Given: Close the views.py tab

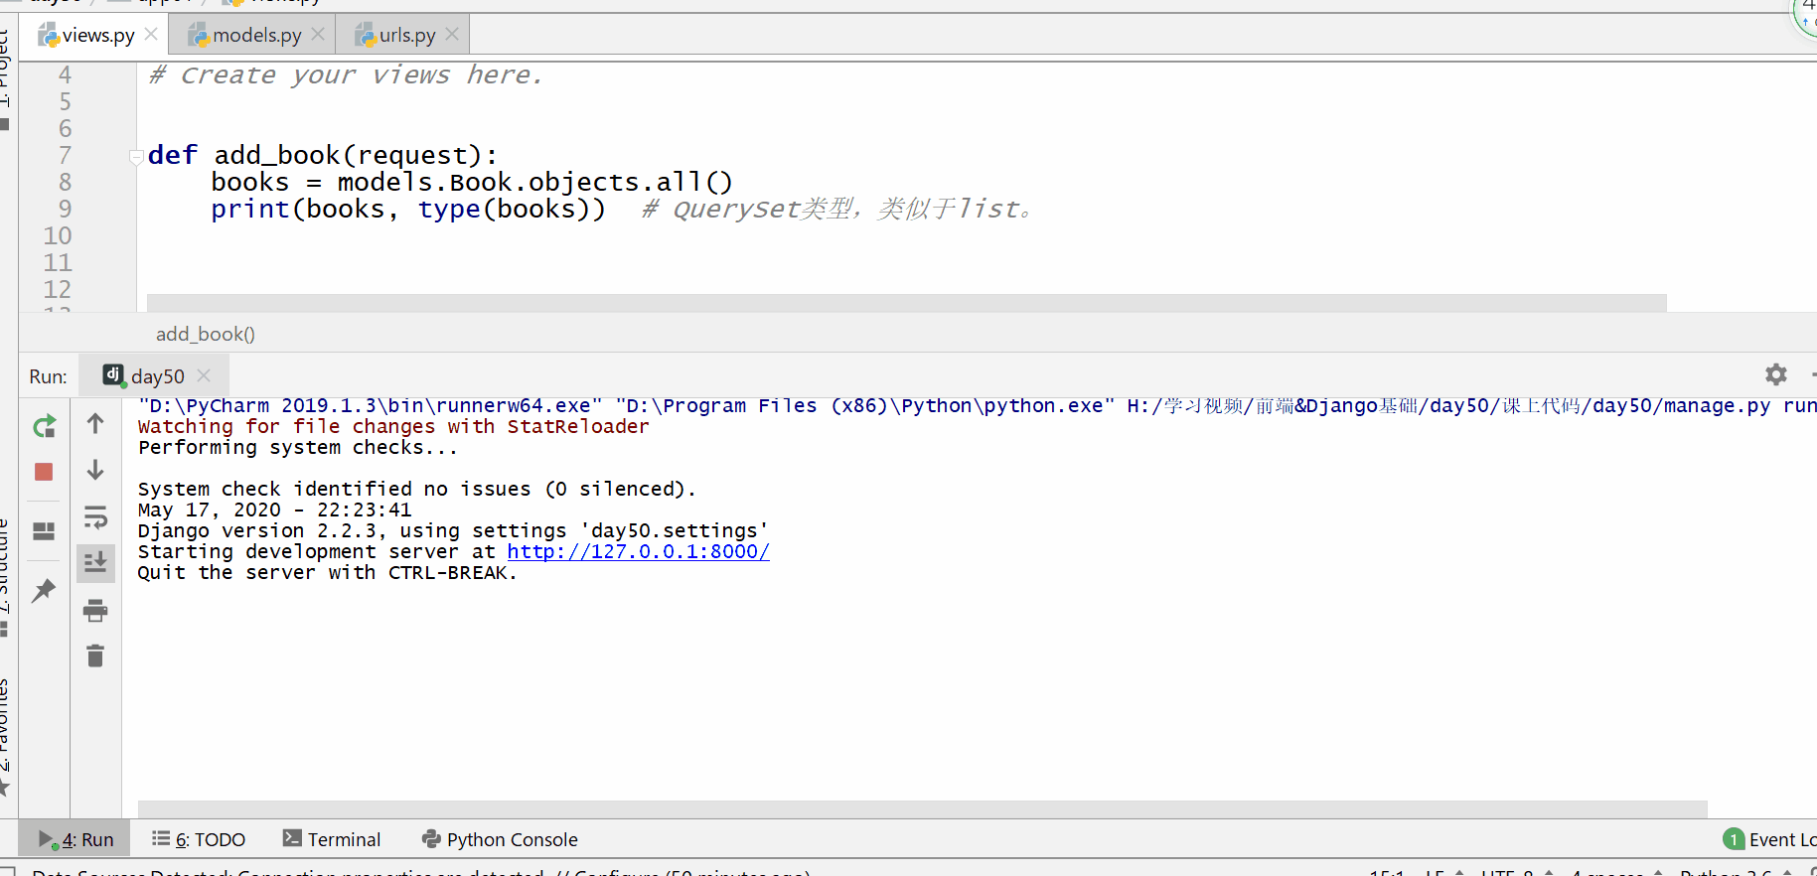Looking at the screenshot, I should pos(151,35).
